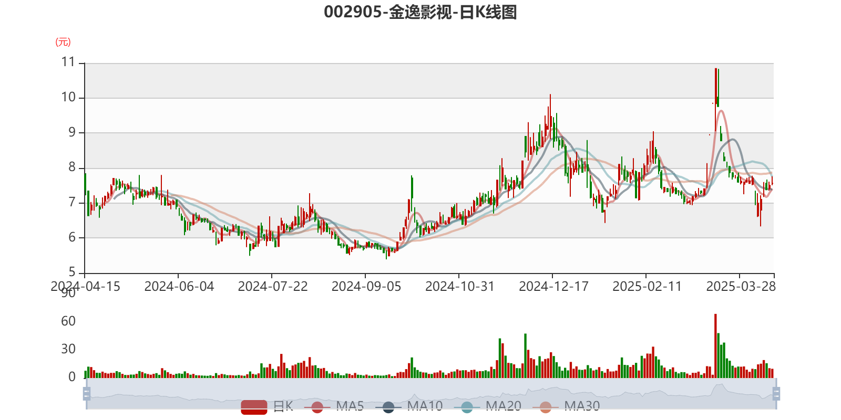Click the 2024-10-31 date axis label
841x420 pixels.
[x=460, y=287]
